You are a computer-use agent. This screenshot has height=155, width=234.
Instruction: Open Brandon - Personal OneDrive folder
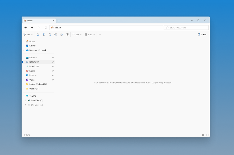click(38, 50)
